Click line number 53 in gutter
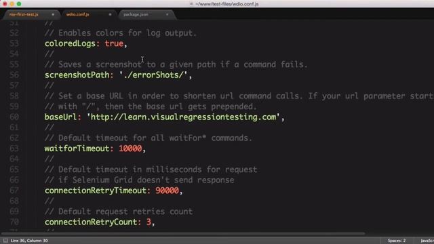The image size is (434, 244). (x=14, y=43)
